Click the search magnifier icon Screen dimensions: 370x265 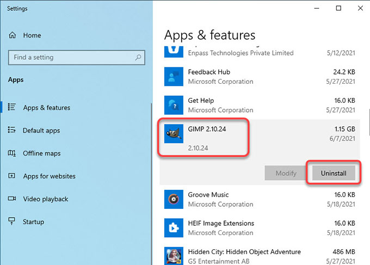(138, 57)
